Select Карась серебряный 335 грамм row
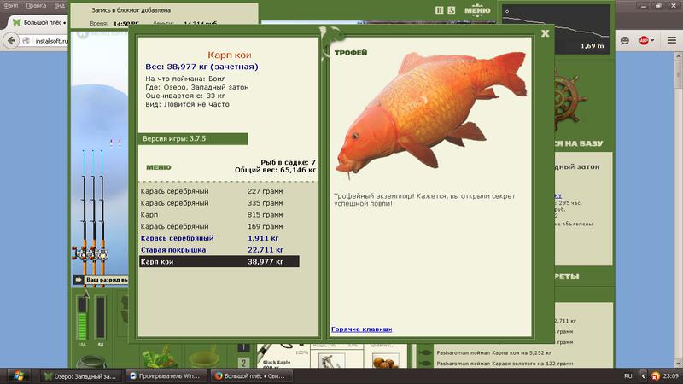This screenshot has height=384, width=683. [219, 203]
